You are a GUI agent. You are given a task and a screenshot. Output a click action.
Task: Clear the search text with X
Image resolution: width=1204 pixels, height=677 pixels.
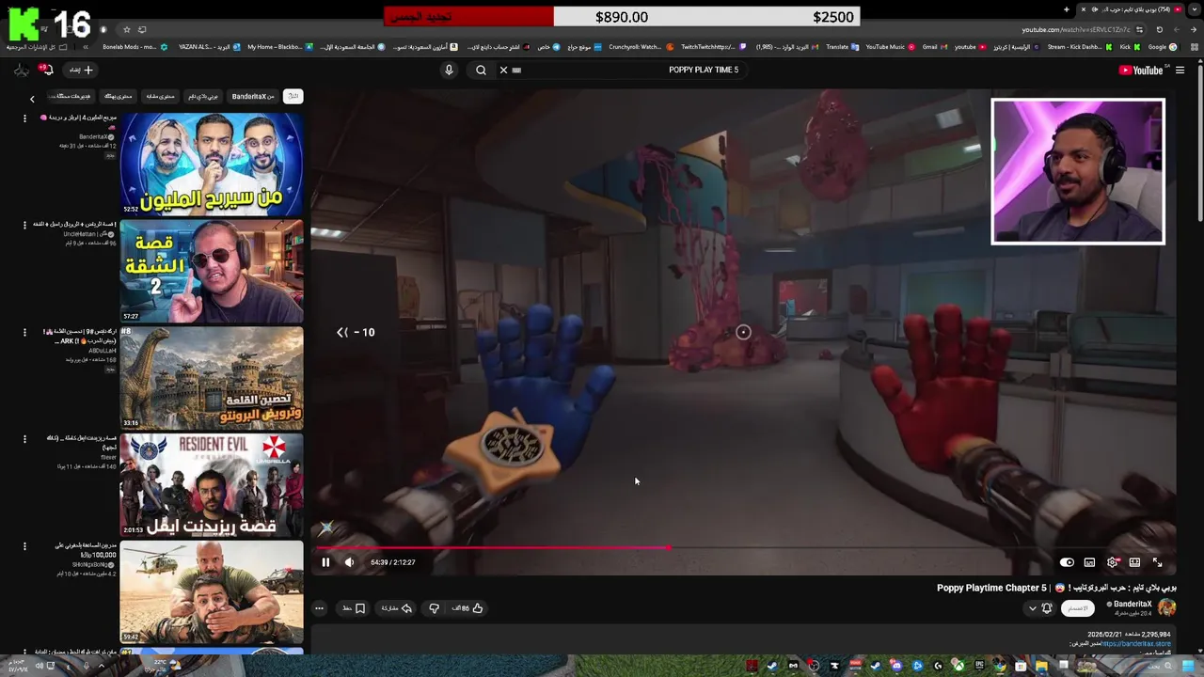503,70
